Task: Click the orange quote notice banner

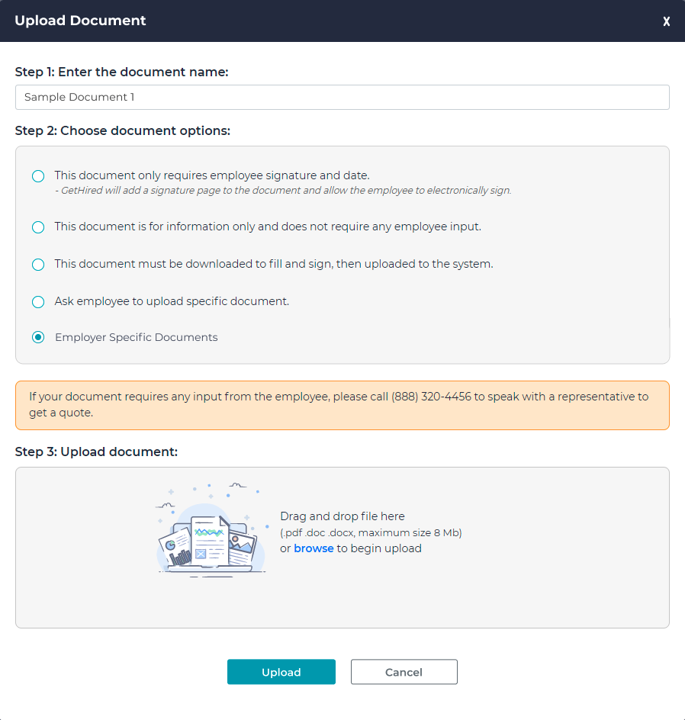Action: pos(342,404)
